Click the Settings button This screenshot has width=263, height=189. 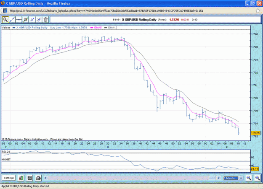pos(9,178)
